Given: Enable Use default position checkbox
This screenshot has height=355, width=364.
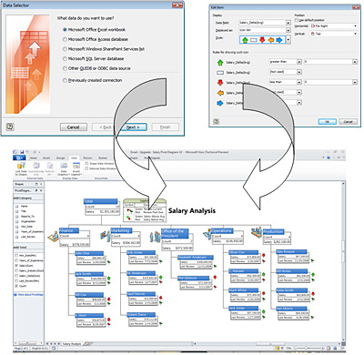Looking at the screenshot, I should tap(297, 20).
